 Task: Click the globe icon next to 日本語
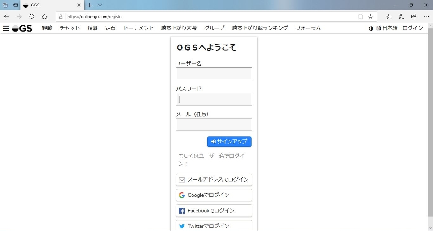click(379, 28)
